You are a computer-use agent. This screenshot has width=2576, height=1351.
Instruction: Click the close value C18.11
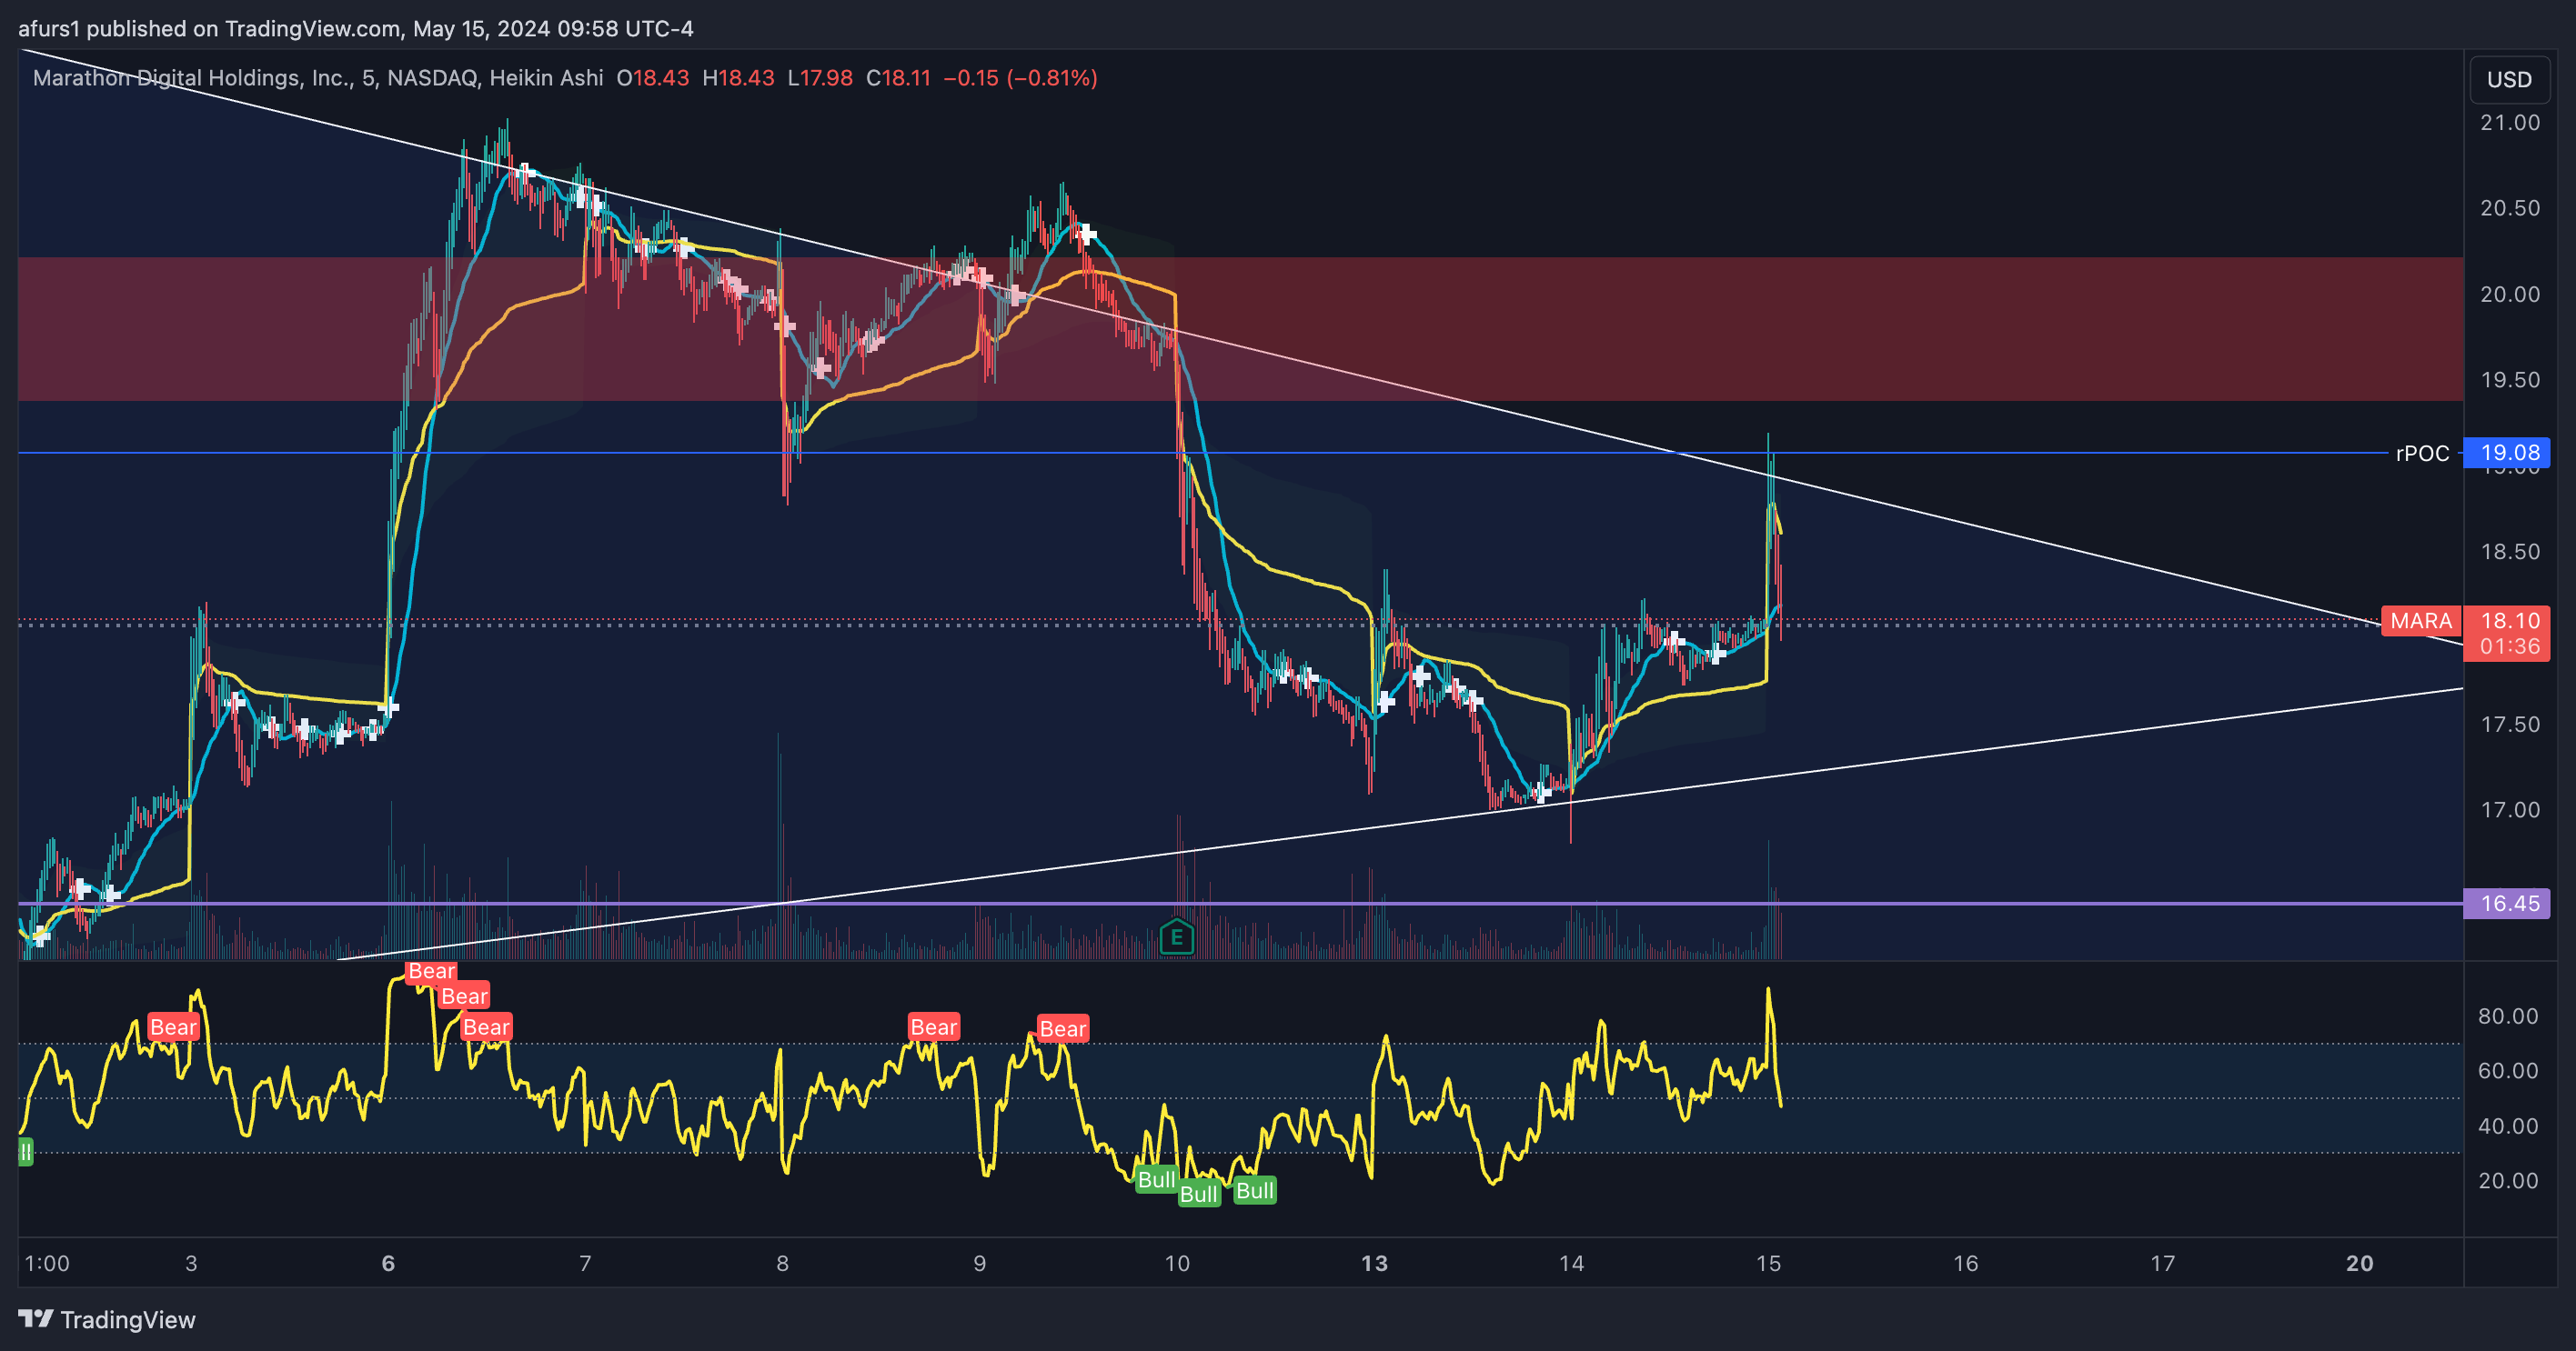point(898,78)
